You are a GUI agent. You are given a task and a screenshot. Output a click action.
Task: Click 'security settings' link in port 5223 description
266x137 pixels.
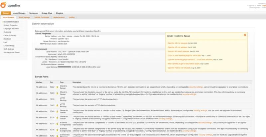pos(189,94)
